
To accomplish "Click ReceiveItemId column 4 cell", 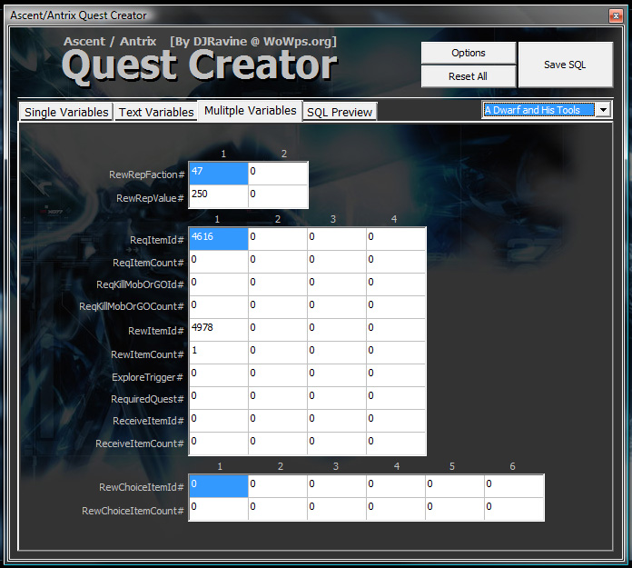I will (x=396, y=421).
